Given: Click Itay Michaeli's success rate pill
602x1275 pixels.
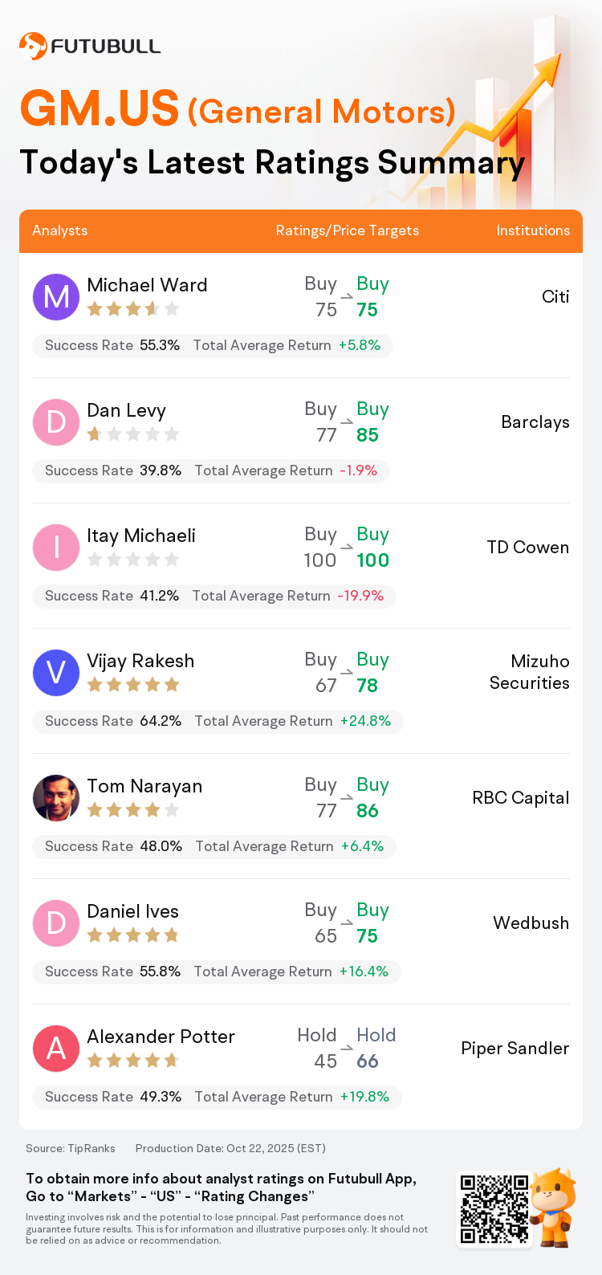Looking at the screenshot, I should click(214, 596).
